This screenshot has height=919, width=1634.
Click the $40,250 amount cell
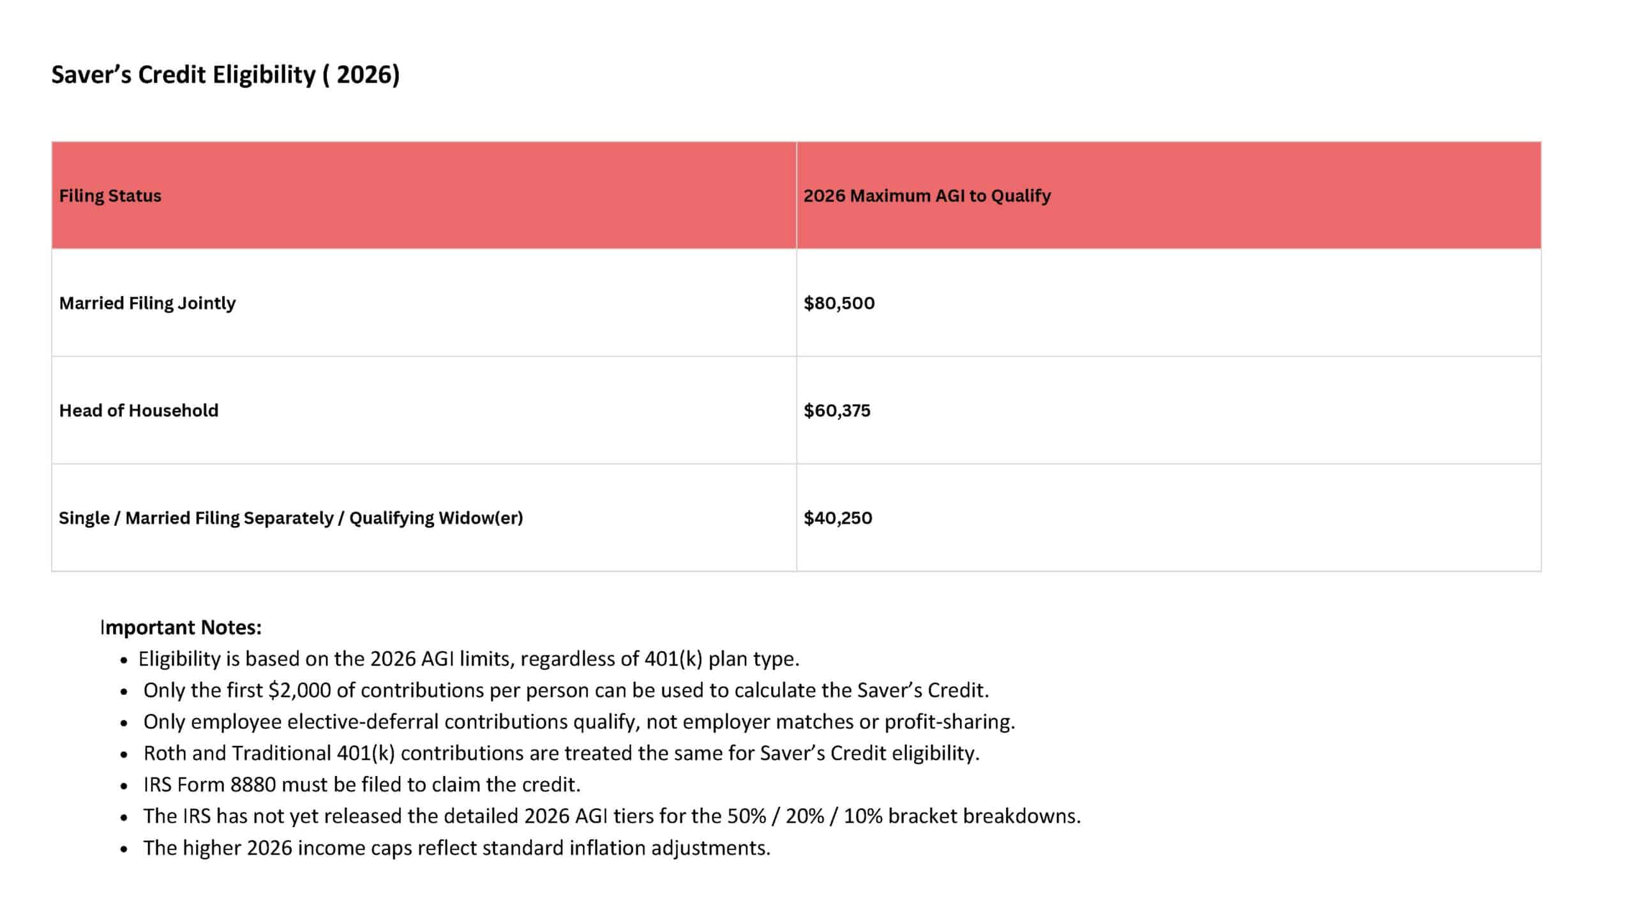837,518
